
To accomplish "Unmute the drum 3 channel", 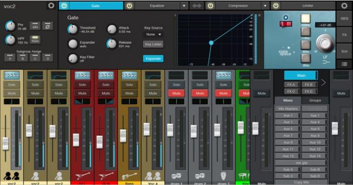I will click(223, 93).
